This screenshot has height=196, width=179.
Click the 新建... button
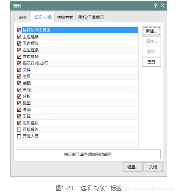[151, 31]
